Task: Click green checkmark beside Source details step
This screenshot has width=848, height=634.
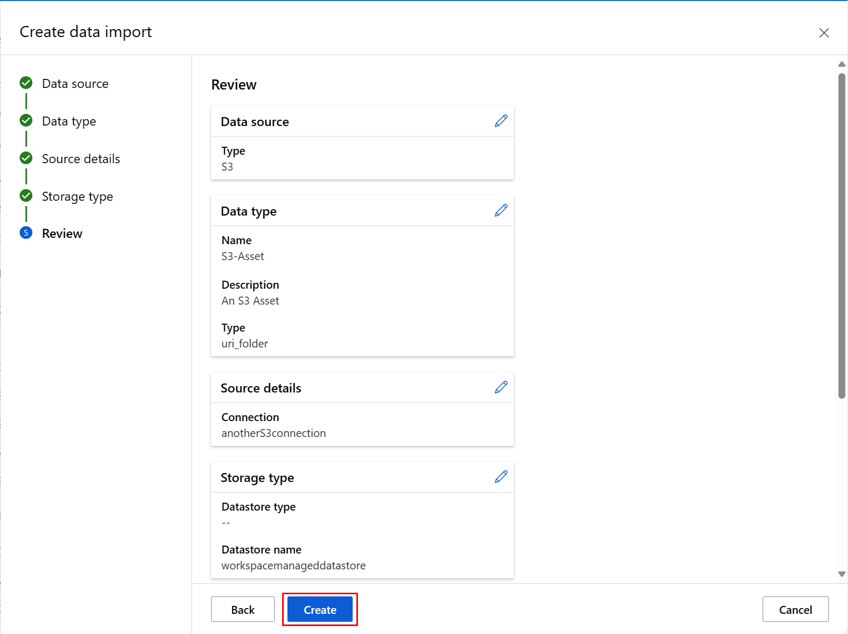Action: [x=26, y=158]
